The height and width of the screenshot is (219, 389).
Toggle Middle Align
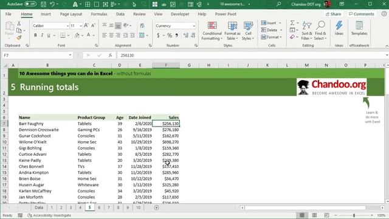(x=111, y=26)
